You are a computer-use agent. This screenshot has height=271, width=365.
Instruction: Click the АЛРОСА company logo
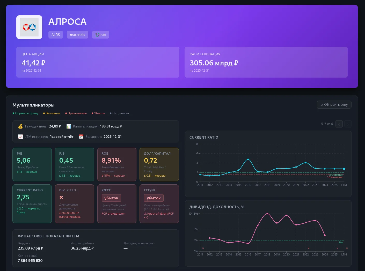(29, 27)
